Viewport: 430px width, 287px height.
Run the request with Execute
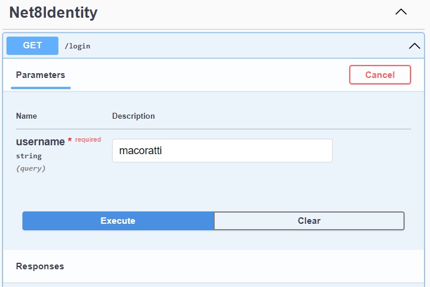coord(118,221)
